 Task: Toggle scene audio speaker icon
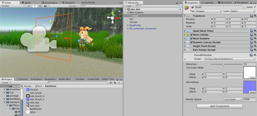click(40, 6)
